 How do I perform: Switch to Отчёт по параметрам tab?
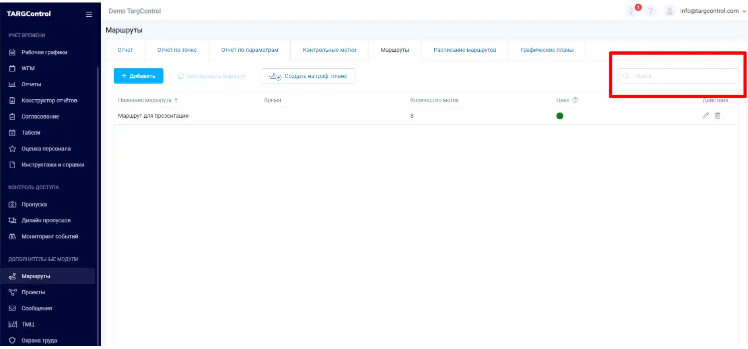click(250, 50)
